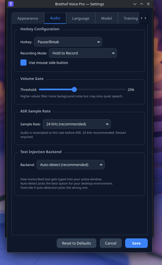The image size is (162, 265).
Task: Open the Recording Mode dropdown
Action: click(x=83, y=53)
